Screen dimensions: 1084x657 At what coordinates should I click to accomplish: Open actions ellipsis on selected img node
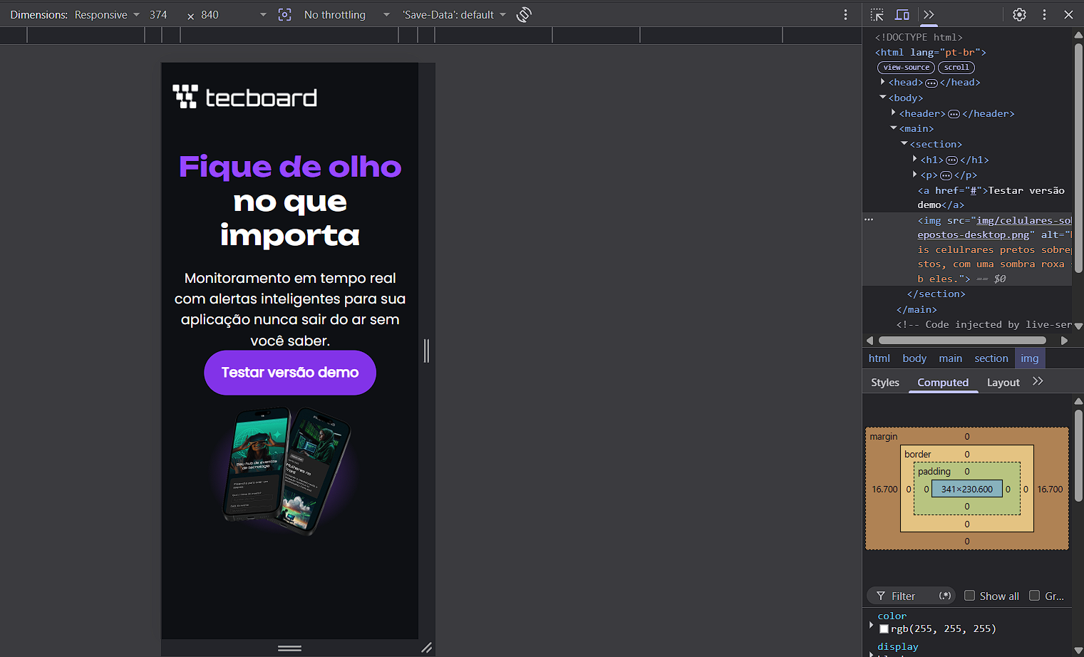(869, 219)
